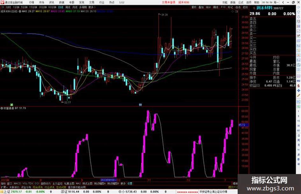Switch chart to 5分钟 period

tap(24, 7)
